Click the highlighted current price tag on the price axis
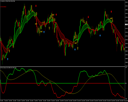This screenshot has width=128, height=102. click(126, 24)
